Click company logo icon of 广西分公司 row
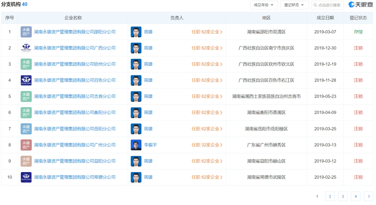Screen dimensions: 376x205 (26, 48)
